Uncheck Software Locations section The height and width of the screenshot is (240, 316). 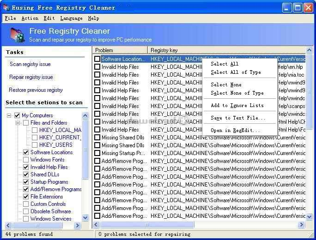click(x=26, y=152)
